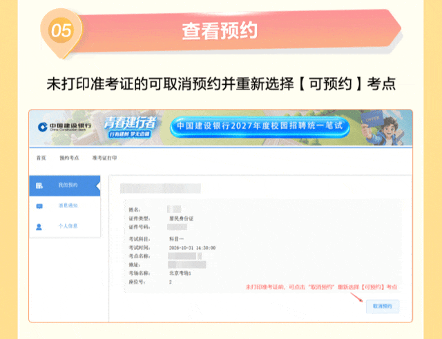Click the 证件类型 label

tap(140, 218)
